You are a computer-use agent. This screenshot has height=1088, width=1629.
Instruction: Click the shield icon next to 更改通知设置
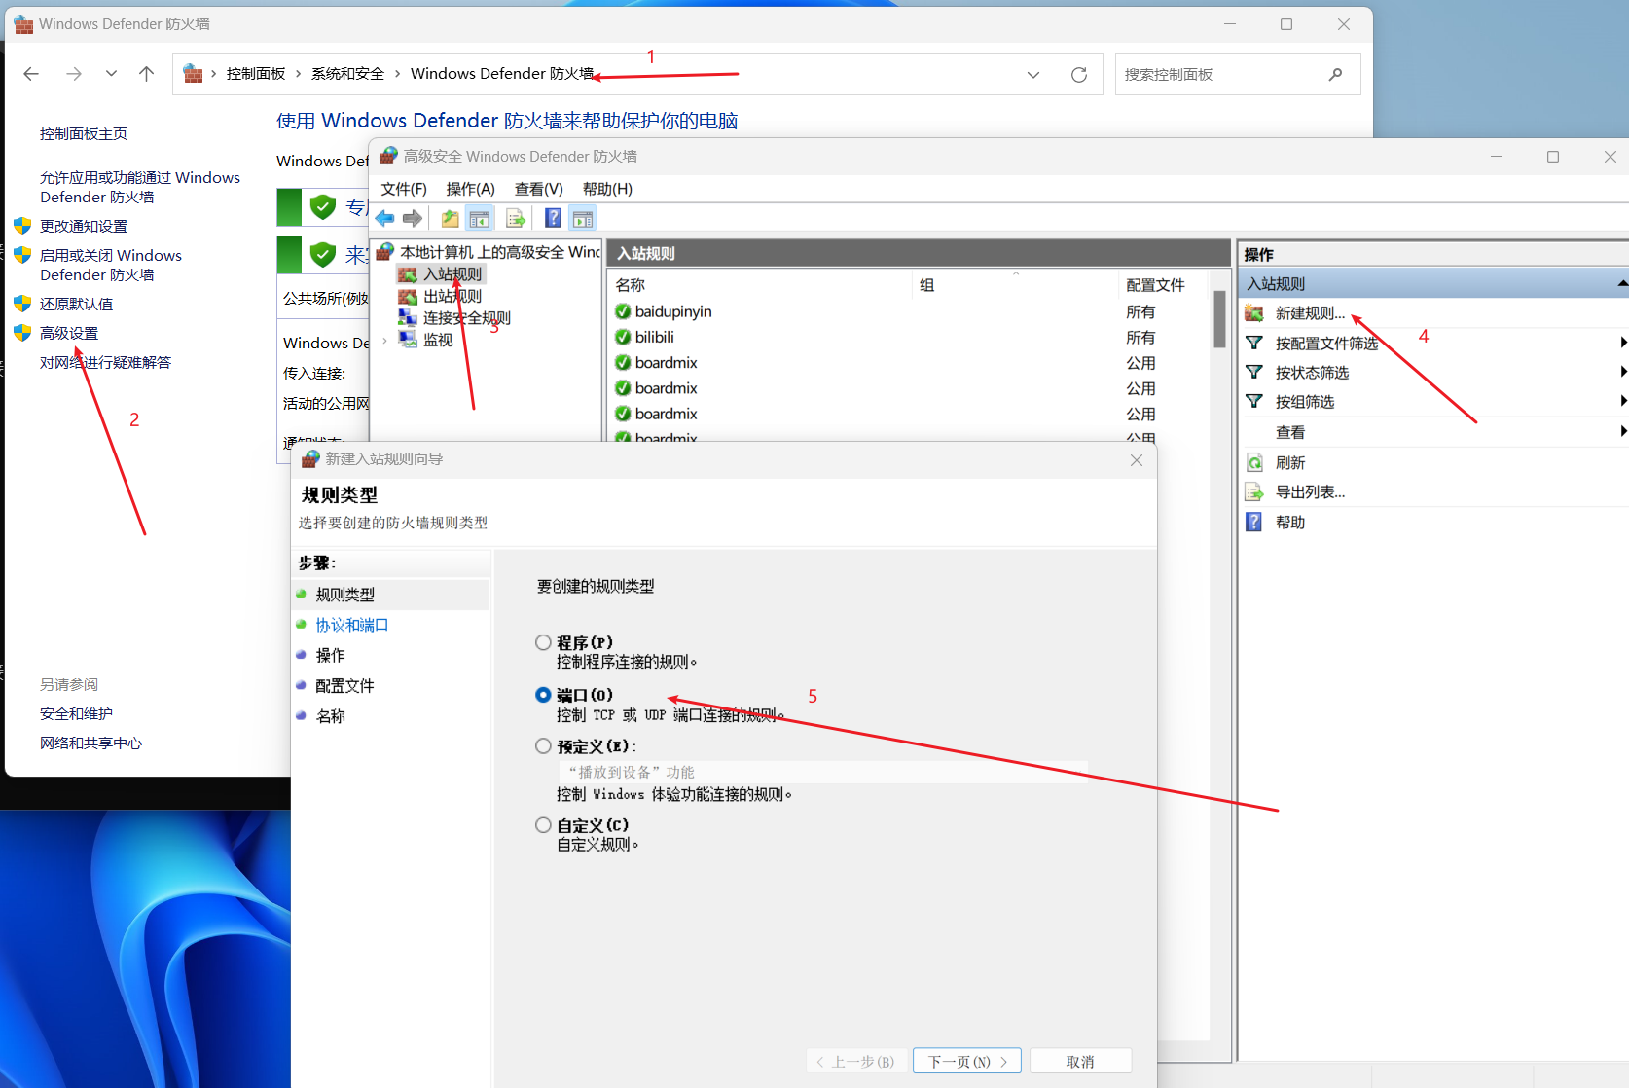tap(22, 226)
